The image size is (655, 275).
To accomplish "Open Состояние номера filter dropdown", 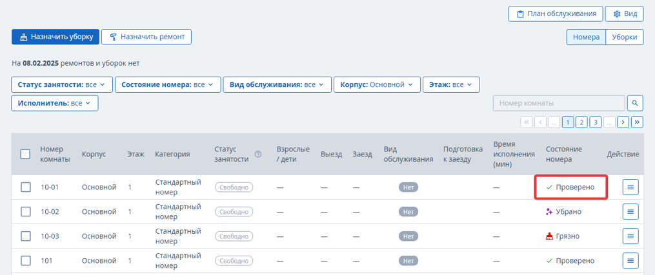I will pos(168,84).
